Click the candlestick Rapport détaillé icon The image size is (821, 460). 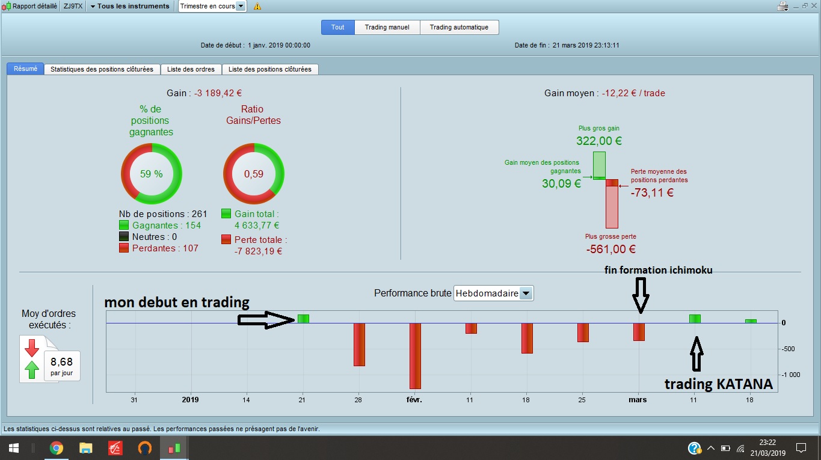(x=7, y=6)
